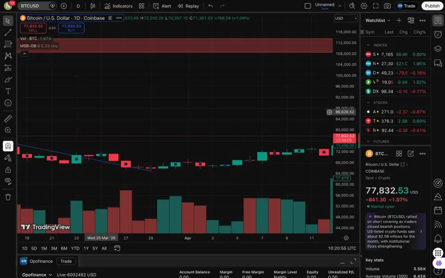Select the 3M date range tab
The height and width of the screenshot is (278, 445).
click(x=54, y=248)
